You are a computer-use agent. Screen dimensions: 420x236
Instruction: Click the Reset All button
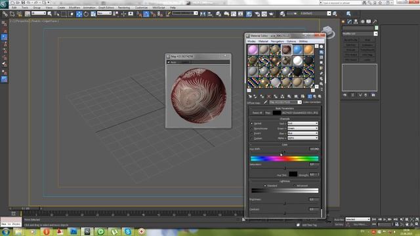pyautogui.click(x=257, y=113)
